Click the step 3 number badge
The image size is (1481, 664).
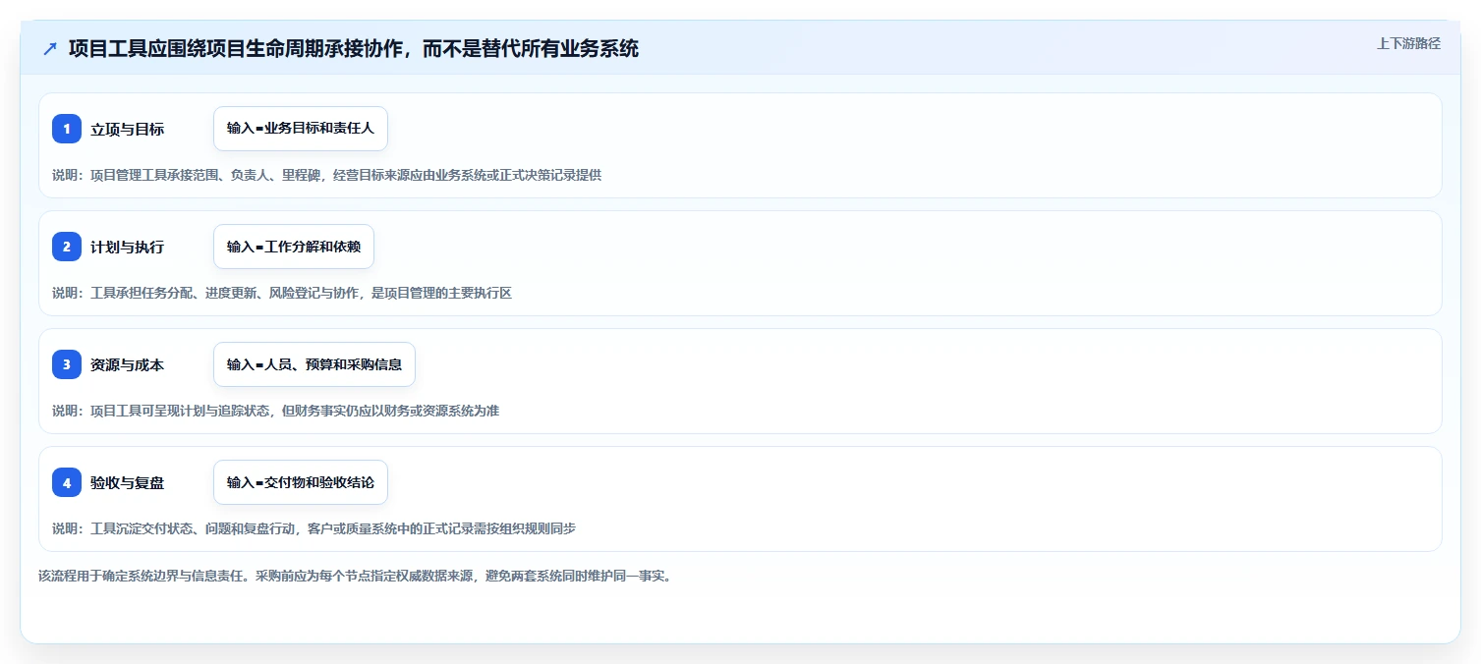pos(67,364)
